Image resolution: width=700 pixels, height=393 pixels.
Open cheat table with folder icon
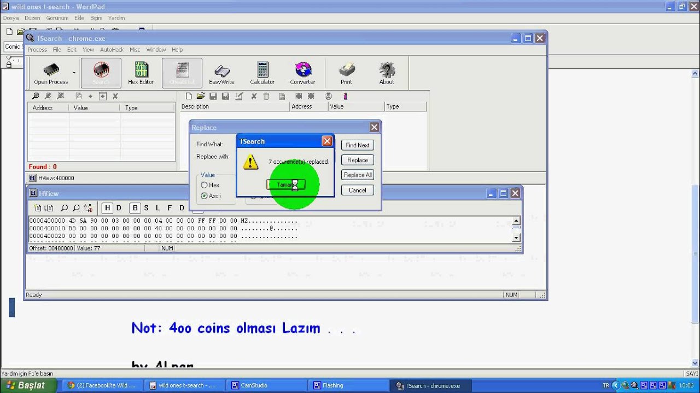[201, 96]
